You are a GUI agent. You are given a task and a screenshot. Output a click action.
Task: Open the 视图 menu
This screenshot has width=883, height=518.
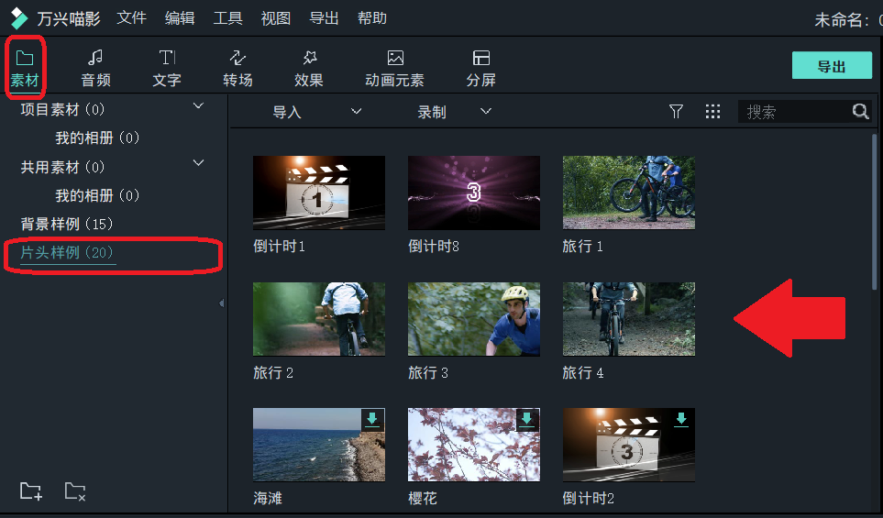tap(276, 18)
